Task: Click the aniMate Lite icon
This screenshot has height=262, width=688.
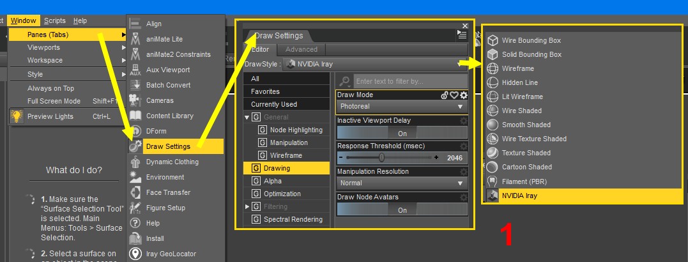Action: click(x=135, y=39)
